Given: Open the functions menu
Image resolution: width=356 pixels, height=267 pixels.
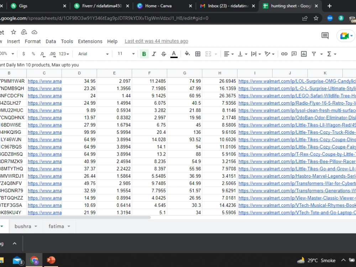Looking at the screenshot, I should point(330,54).
